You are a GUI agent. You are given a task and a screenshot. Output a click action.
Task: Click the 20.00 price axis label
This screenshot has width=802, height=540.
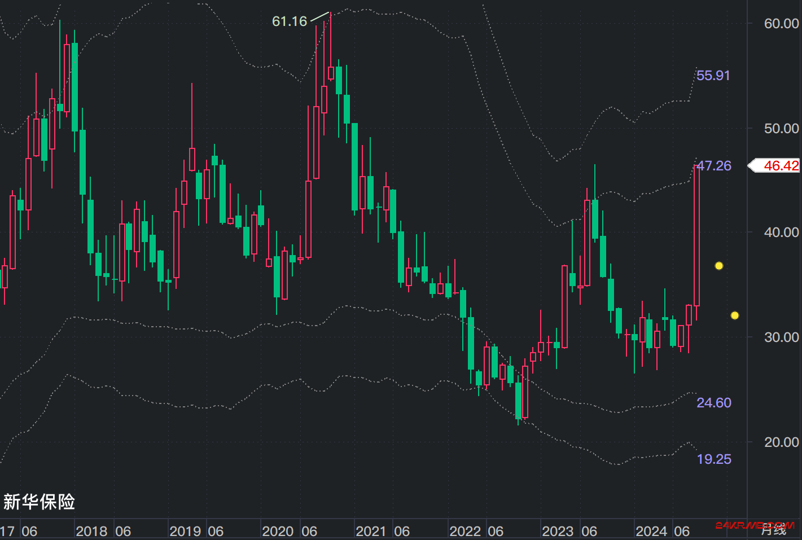pyautogui.click(x=782, y=442)
